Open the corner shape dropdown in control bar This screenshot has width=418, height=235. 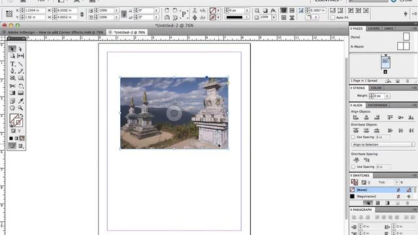(x=316, y=18)
